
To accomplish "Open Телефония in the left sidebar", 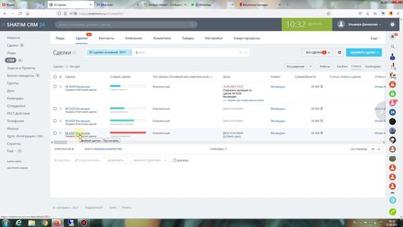I will pyautogui.click(x=15, y=121).
